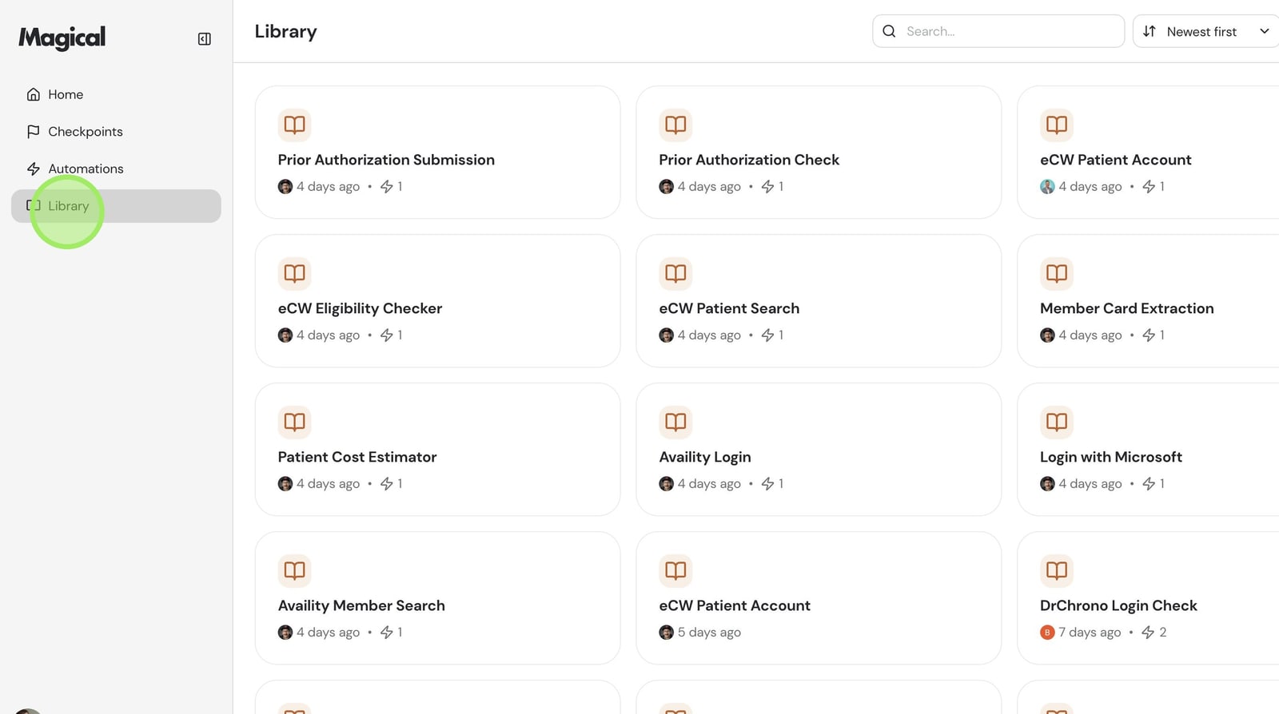Viewport: 1279px width, 714px height.
Task: Click the Home house icon
Action: pos(34,94)
